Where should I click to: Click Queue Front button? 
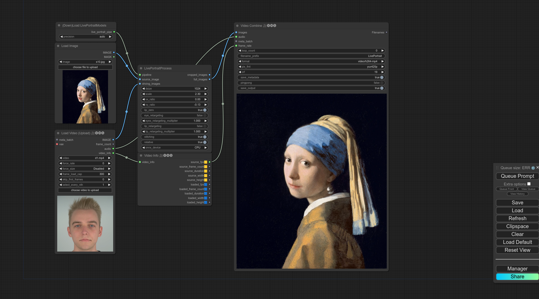(x=507, y=189)
